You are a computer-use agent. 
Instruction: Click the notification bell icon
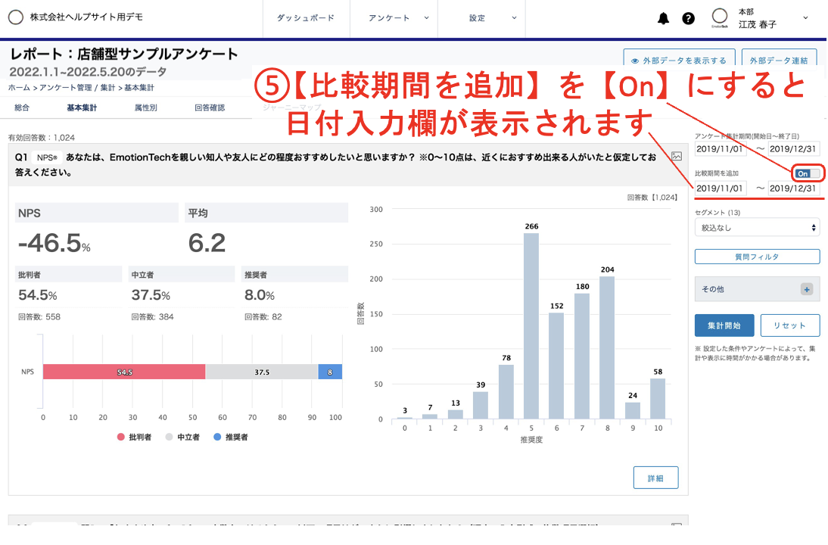(664, 18)
